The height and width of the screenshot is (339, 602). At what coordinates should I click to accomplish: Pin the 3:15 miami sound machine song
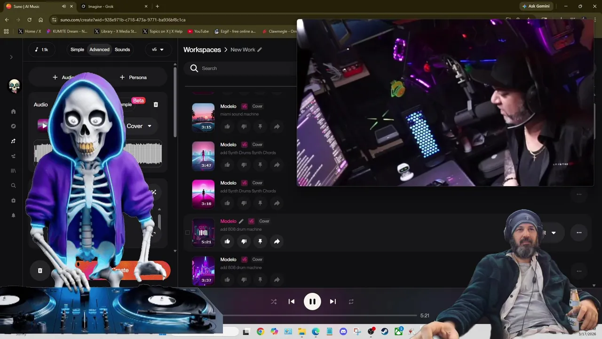[260, 126]
